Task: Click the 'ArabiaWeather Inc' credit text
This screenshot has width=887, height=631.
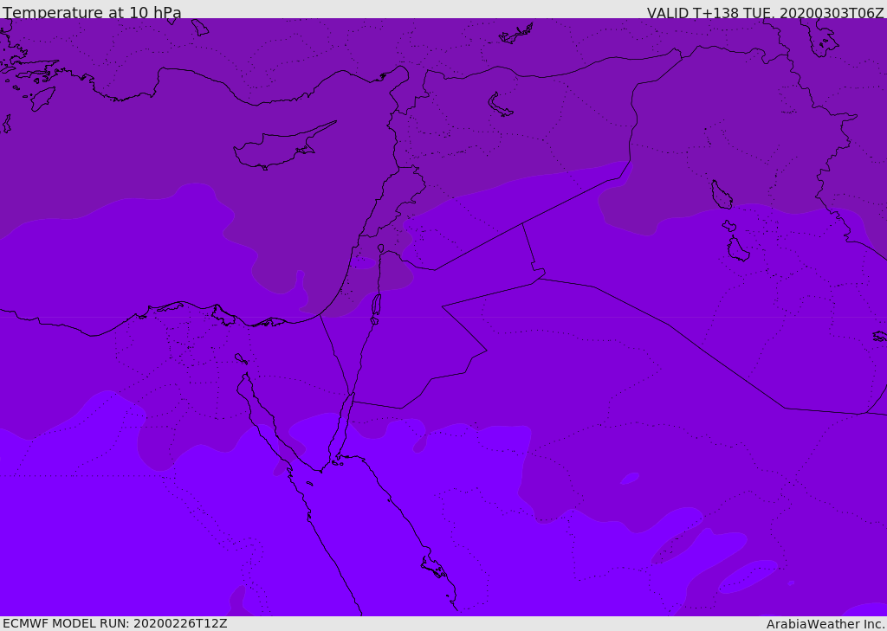Action: click(825, 624)
